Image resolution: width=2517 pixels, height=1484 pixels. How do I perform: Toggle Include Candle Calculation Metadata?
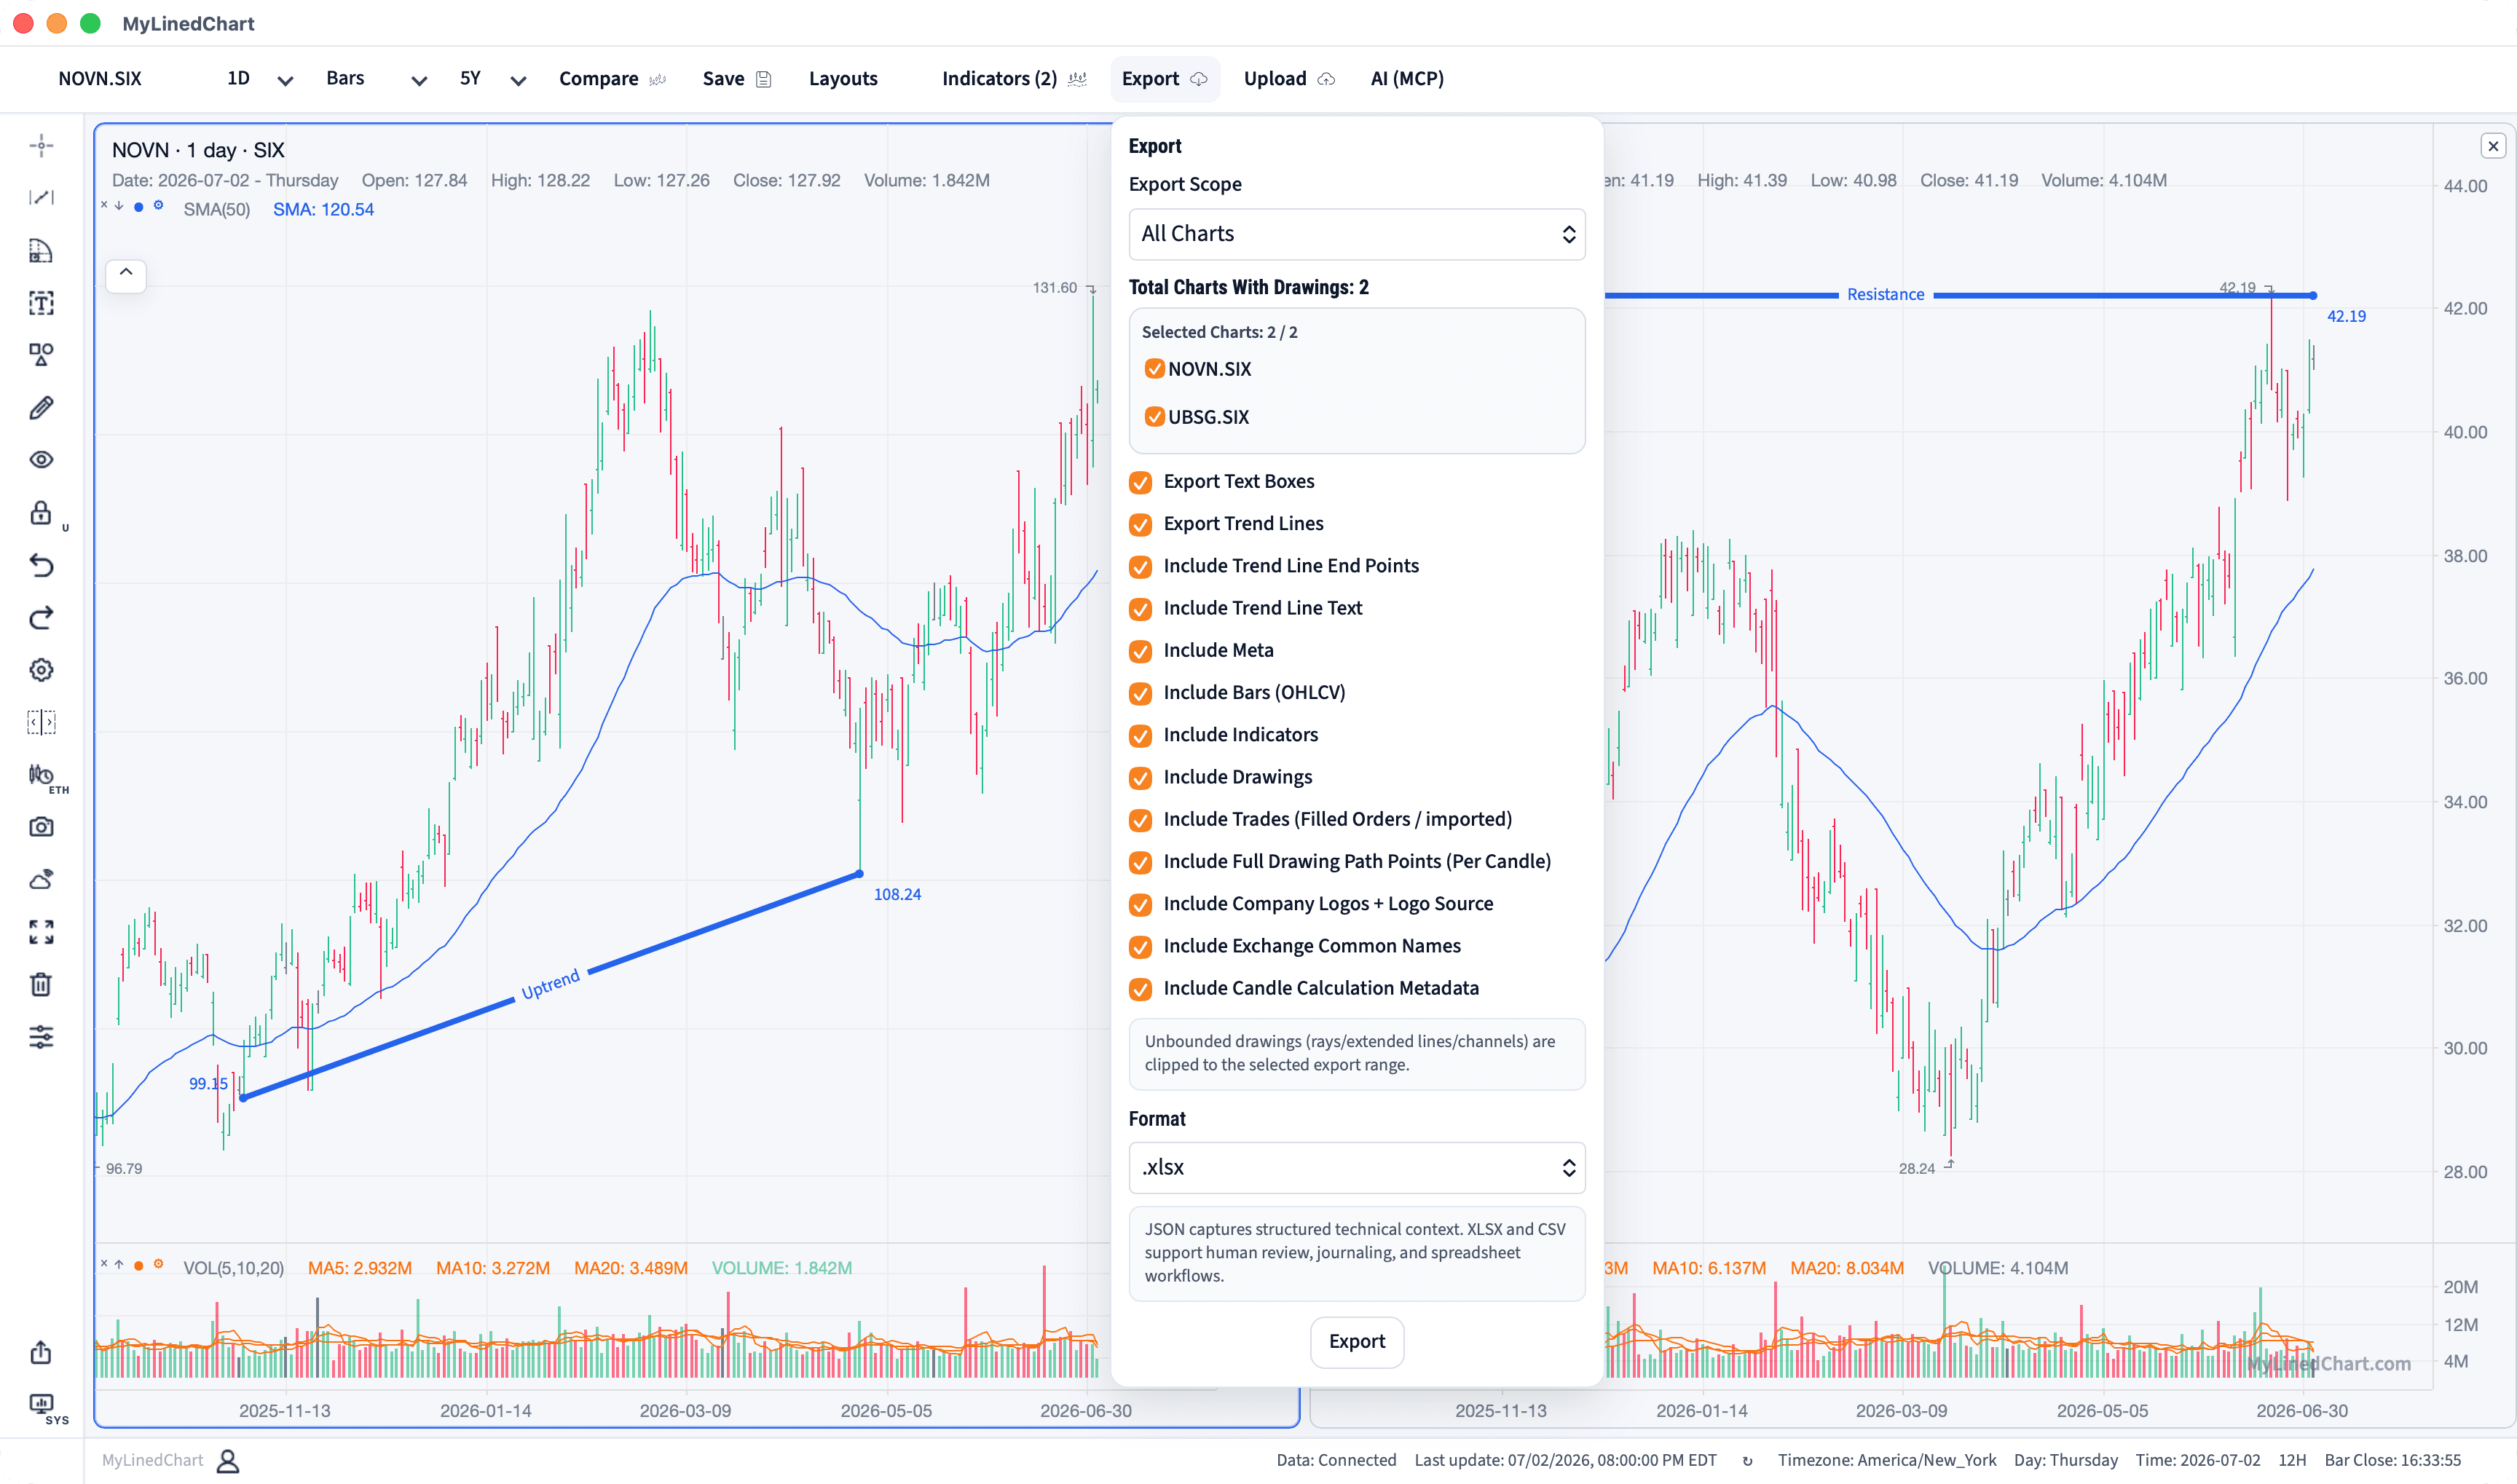[x=1140, y=990]
